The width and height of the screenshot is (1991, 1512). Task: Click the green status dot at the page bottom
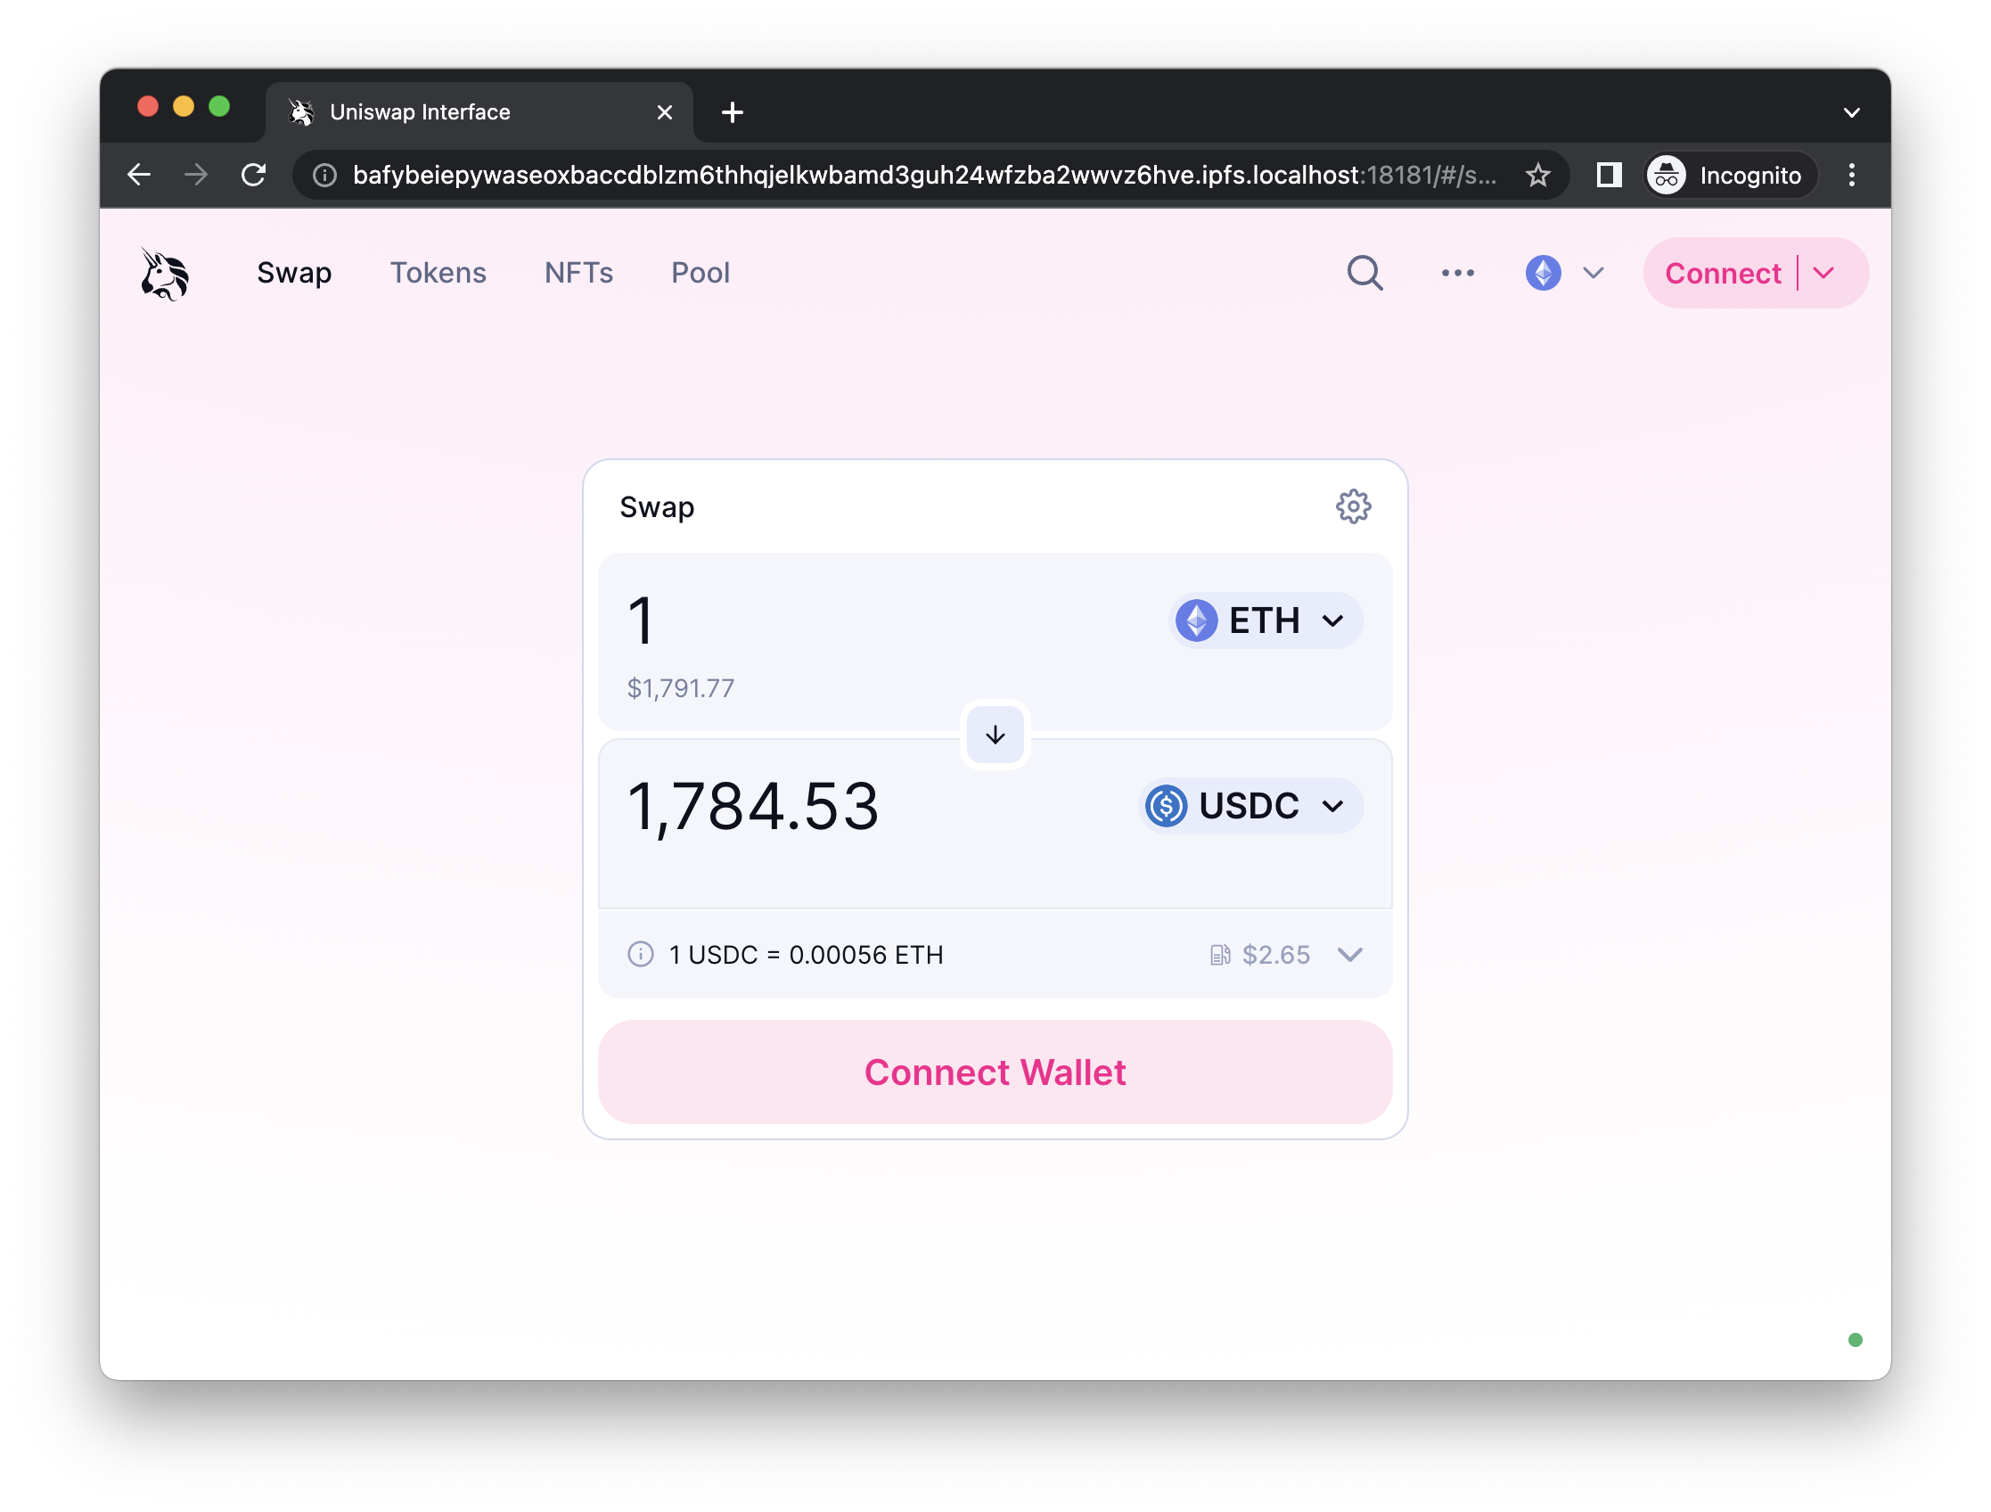[1855, 1340]
